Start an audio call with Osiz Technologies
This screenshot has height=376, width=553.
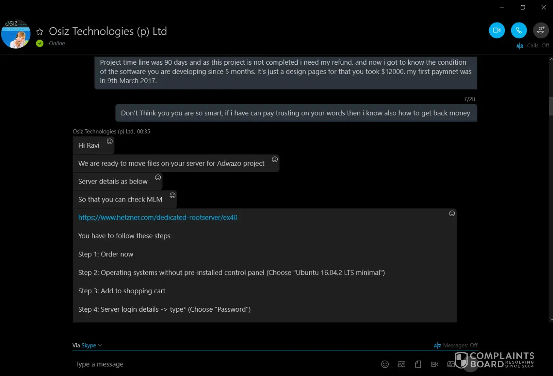click(519, 30)
